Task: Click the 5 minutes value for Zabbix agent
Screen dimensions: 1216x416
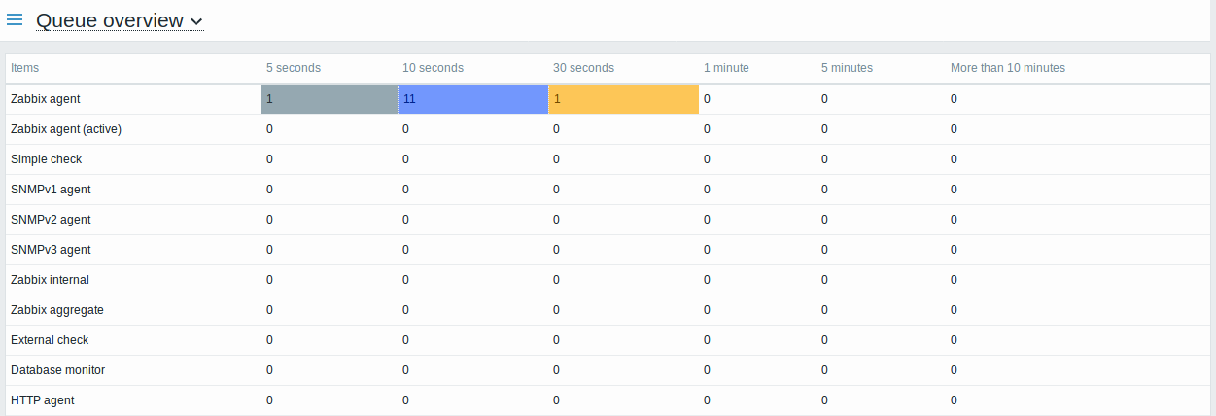Action: coord(824,99)
